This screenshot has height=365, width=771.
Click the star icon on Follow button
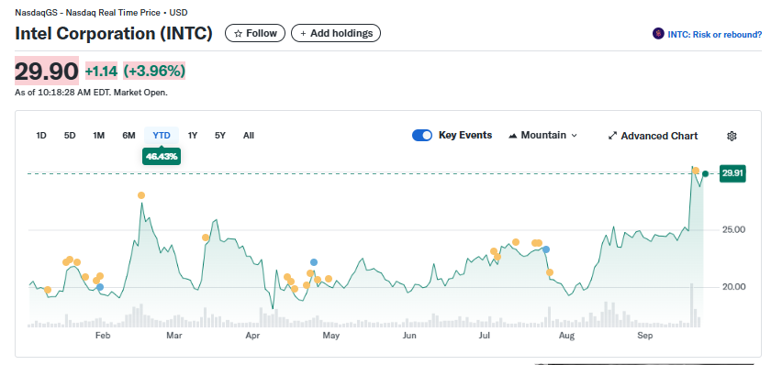(x=239, y=33)
